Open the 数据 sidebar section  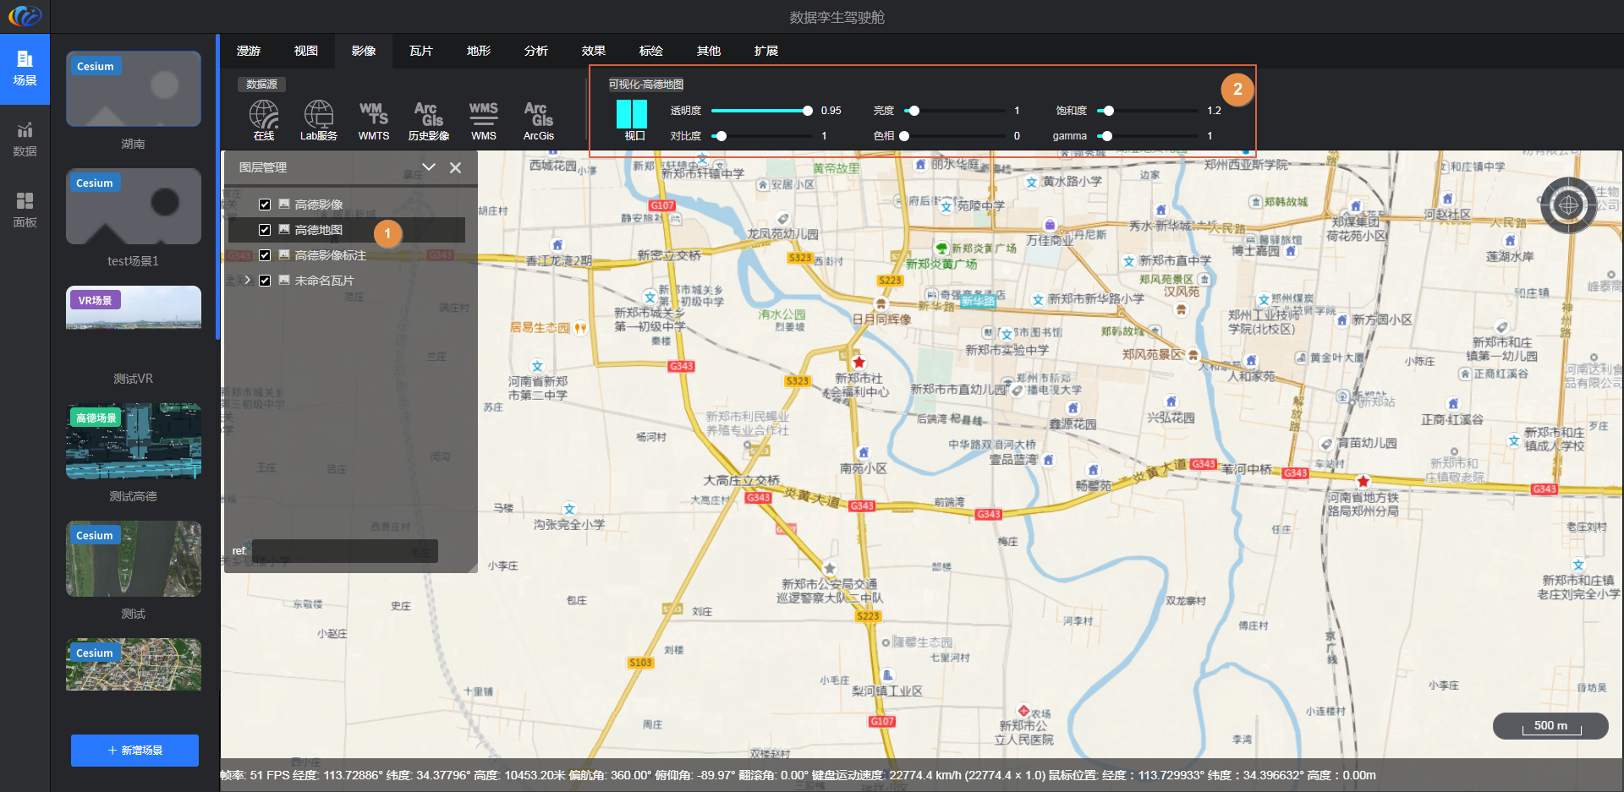click(25, 139)
